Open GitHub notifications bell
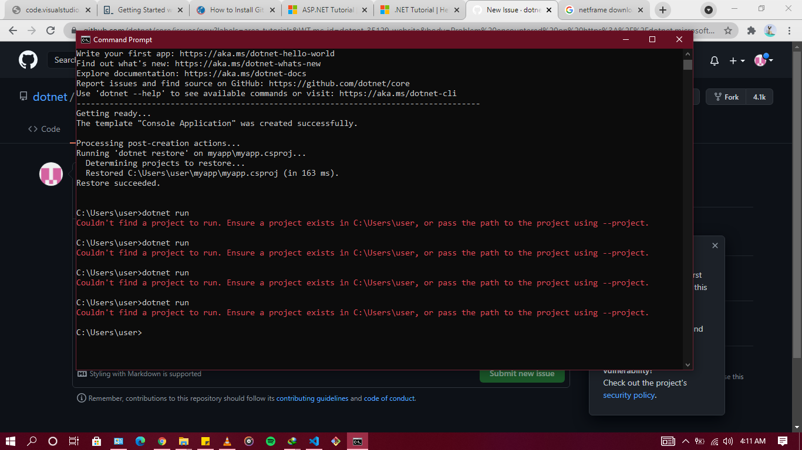The image size is (802, 450). click(715, 60)
